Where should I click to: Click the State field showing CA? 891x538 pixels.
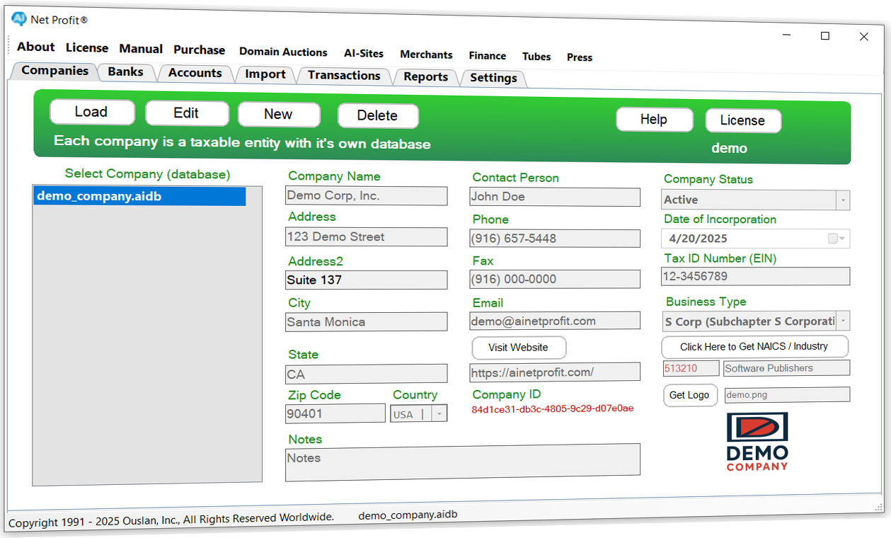click(x=366, y=374)
